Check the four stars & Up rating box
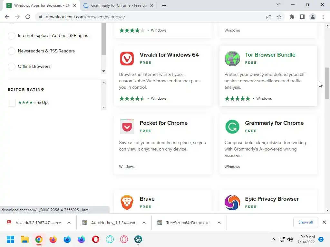The width and height of the screenshot is (330, 247). [12, 103]
